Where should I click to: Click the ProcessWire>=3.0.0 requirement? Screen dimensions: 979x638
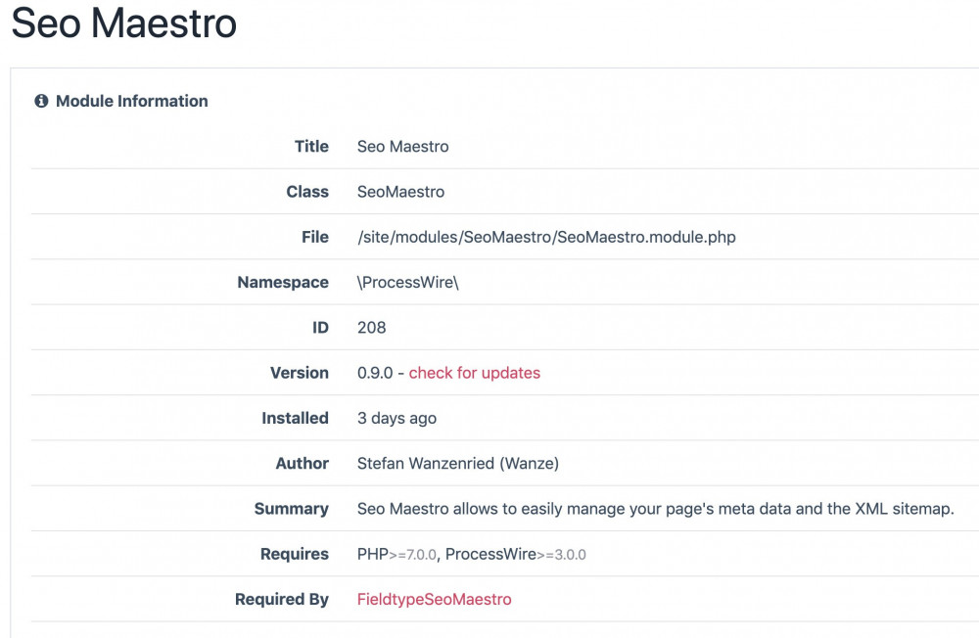pos(515,554)
